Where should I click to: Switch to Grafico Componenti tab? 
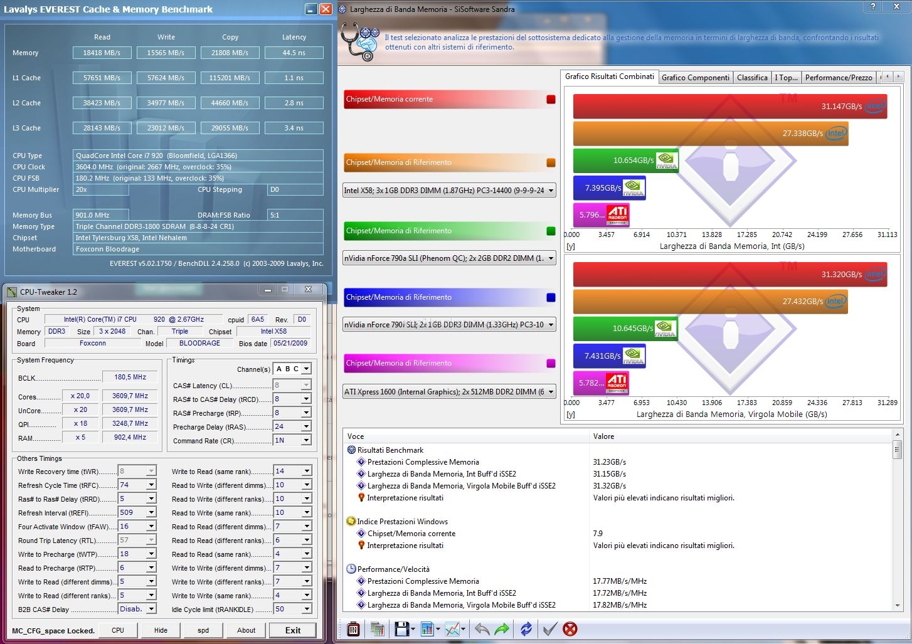point(696,78)
